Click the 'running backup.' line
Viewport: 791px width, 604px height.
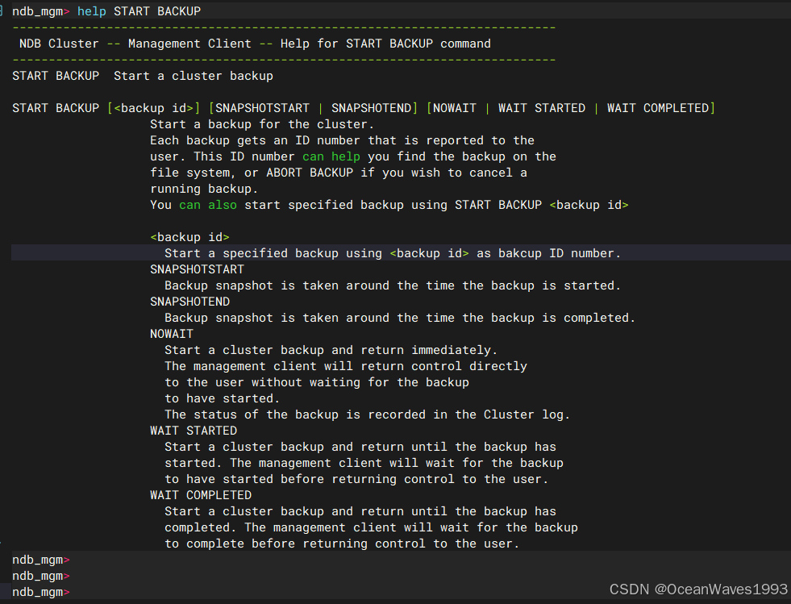click(204, 189)
